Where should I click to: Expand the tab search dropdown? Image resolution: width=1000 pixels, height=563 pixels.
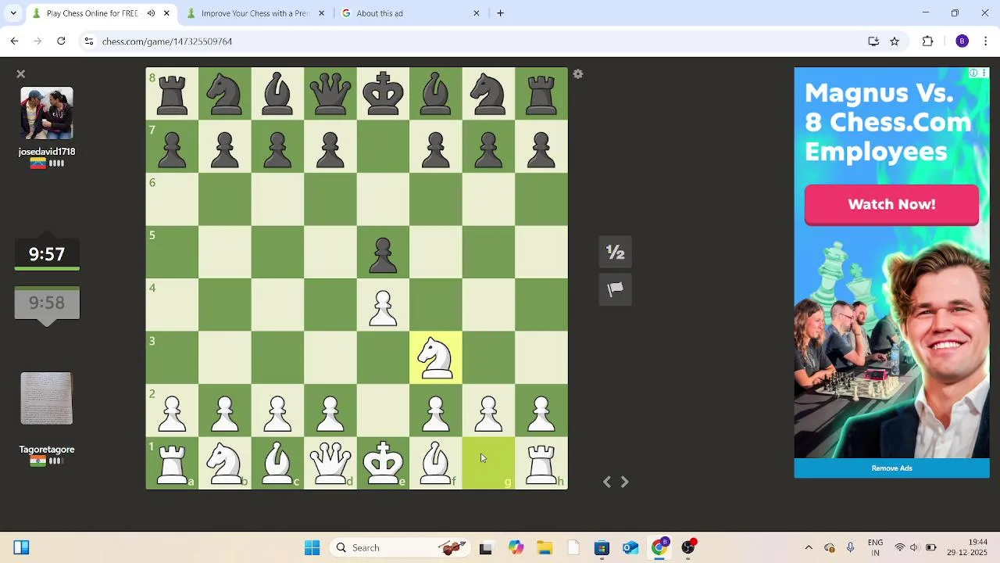[x=13, y=13]
